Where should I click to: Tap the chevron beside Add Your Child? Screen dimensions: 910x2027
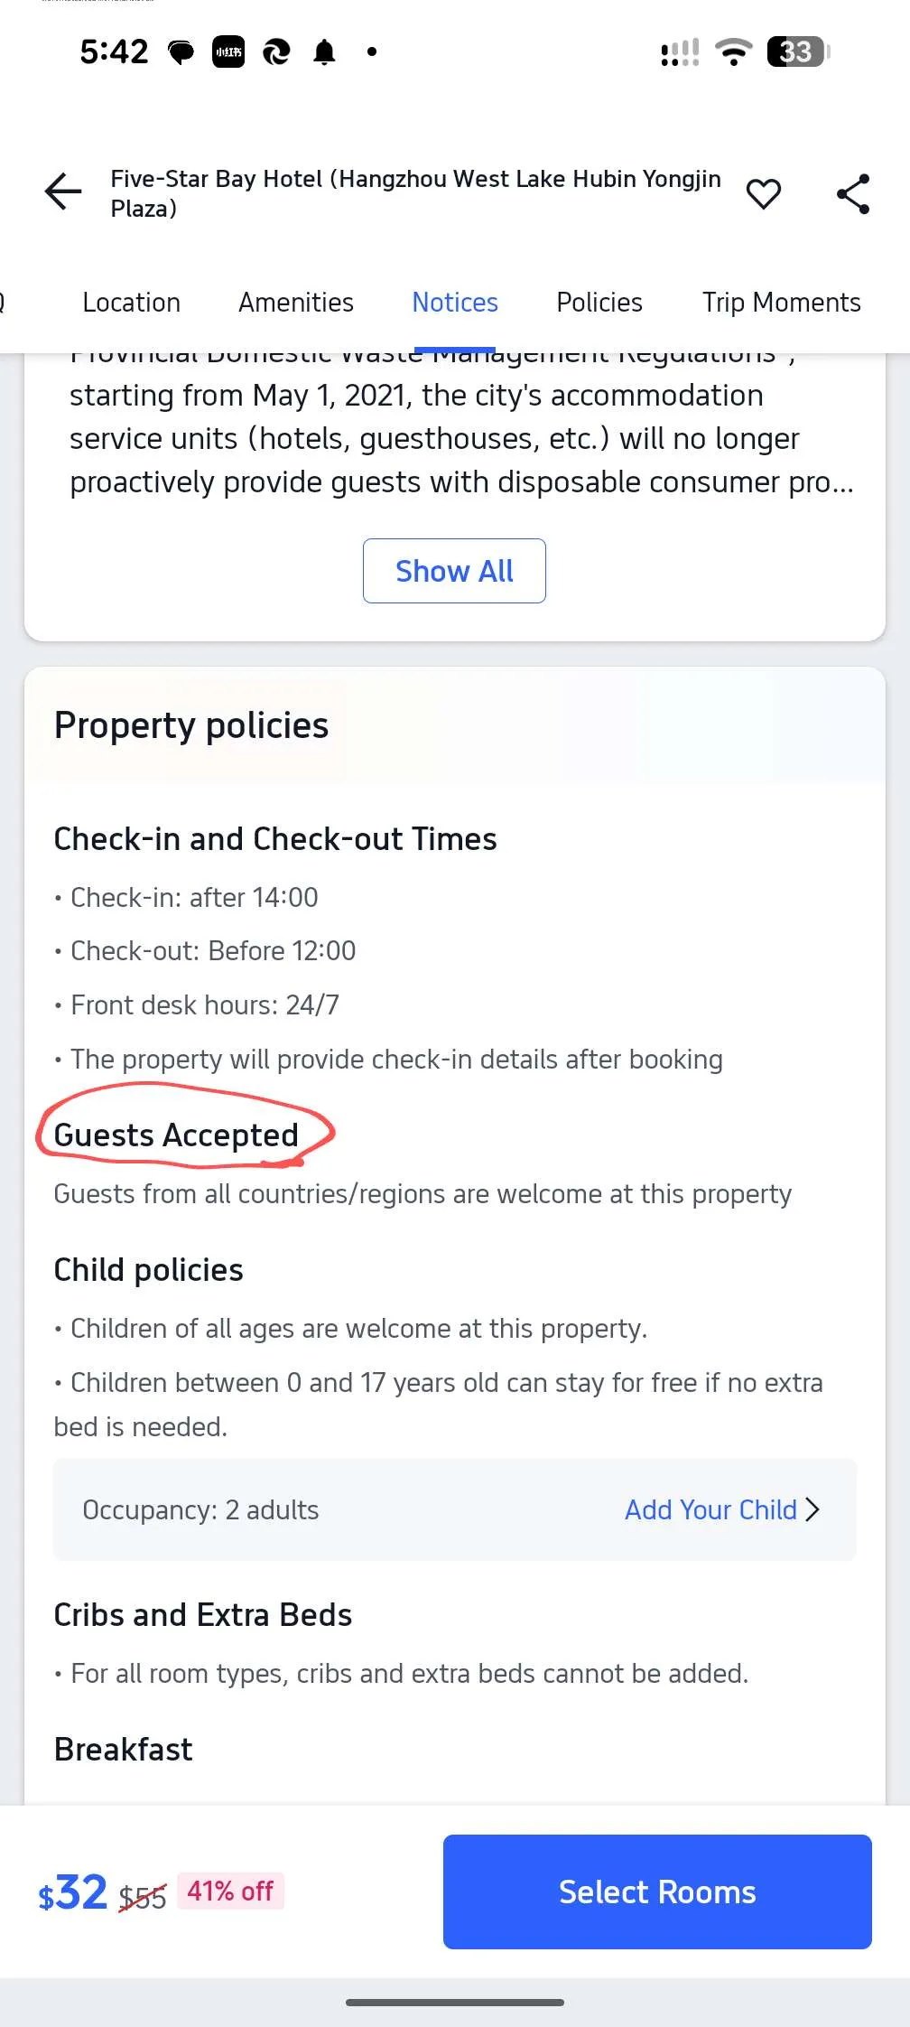tap(812, 1509)
